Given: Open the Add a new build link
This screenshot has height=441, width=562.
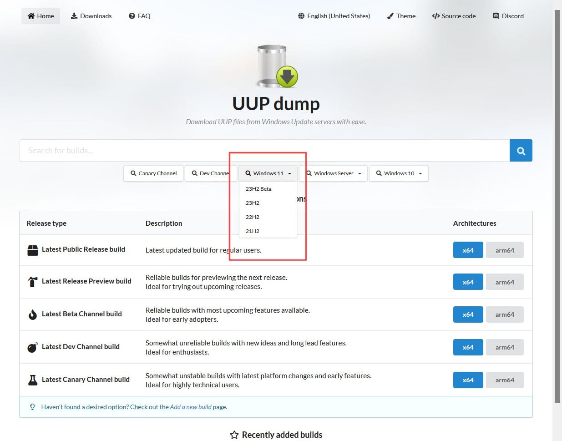Looking at the screenshot, I should pyautogui.click(x=191, y=407).
